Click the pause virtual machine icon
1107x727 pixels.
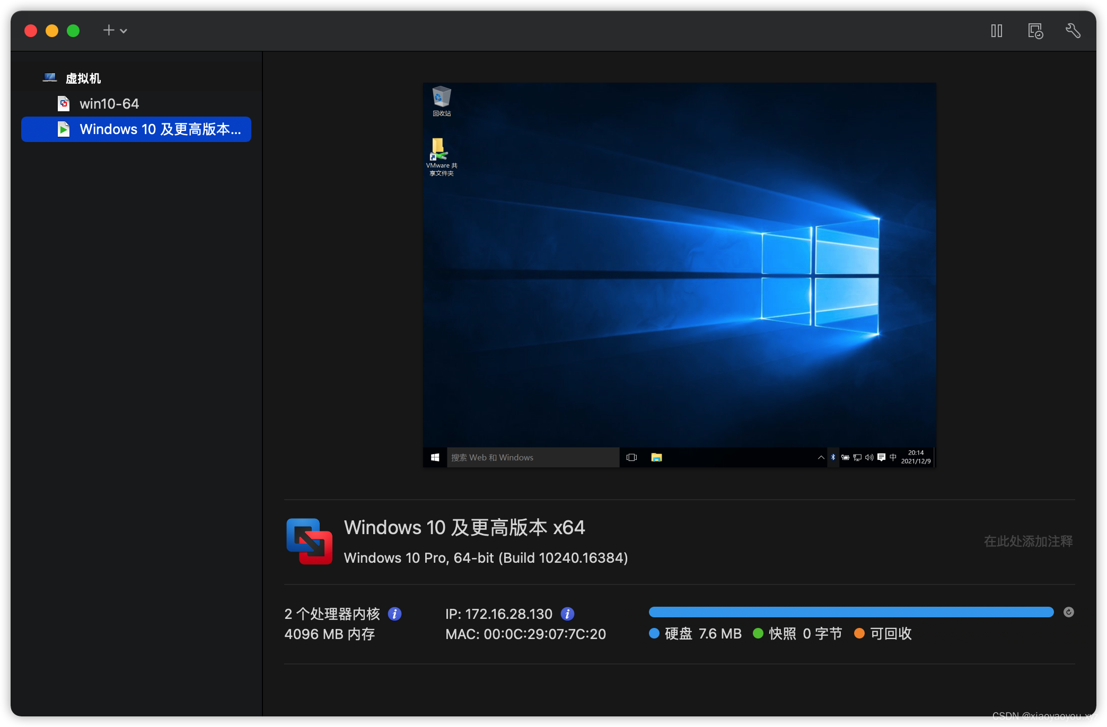coord(996,31)
